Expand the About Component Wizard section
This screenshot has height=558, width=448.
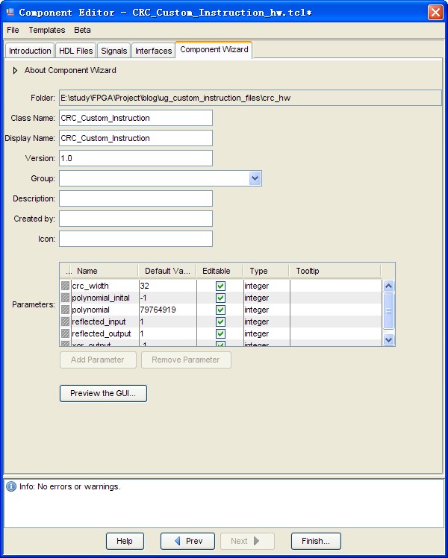tap(15, 70)
